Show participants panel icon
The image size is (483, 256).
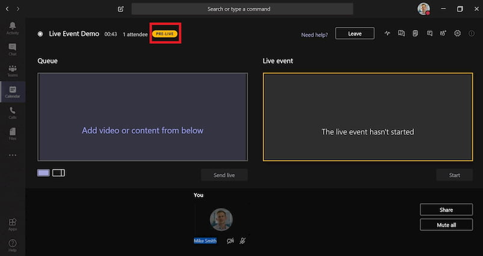tap(443, 34)
